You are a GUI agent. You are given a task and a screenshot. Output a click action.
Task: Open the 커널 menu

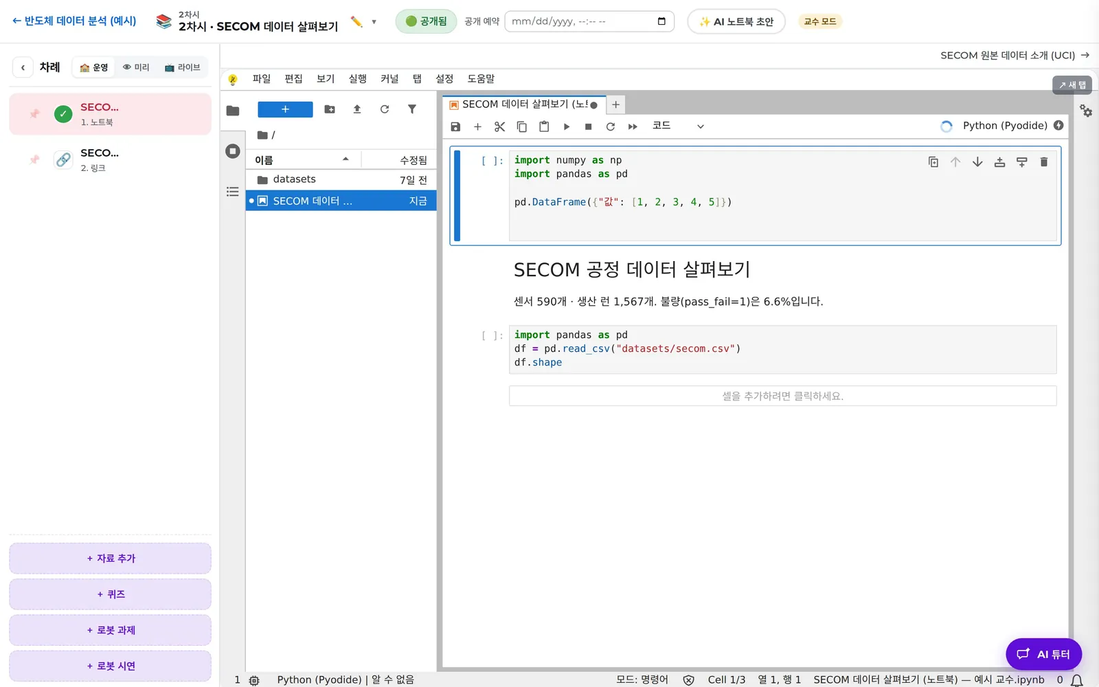click(389, 79)
